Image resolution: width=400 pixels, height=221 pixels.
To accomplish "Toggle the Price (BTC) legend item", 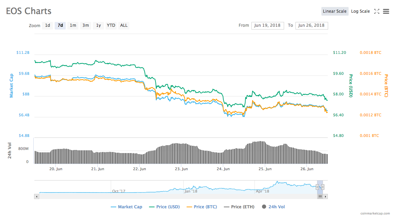I will coord(203,207).
